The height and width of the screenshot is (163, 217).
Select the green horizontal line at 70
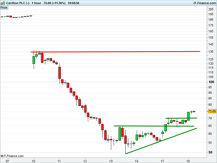click(181, 118)
